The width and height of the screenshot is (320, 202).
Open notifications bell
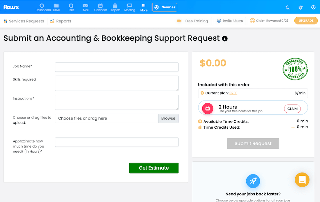click(x=300, y=8)
